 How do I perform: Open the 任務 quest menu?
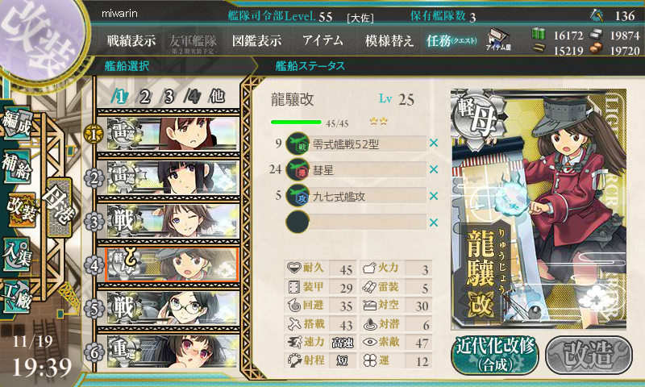point(451,40)
